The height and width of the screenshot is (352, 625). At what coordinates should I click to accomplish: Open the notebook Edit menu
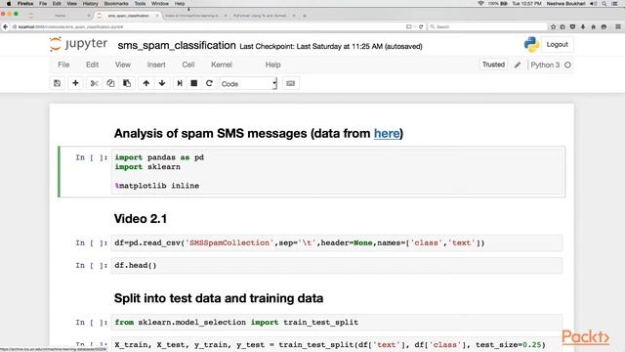92,65
